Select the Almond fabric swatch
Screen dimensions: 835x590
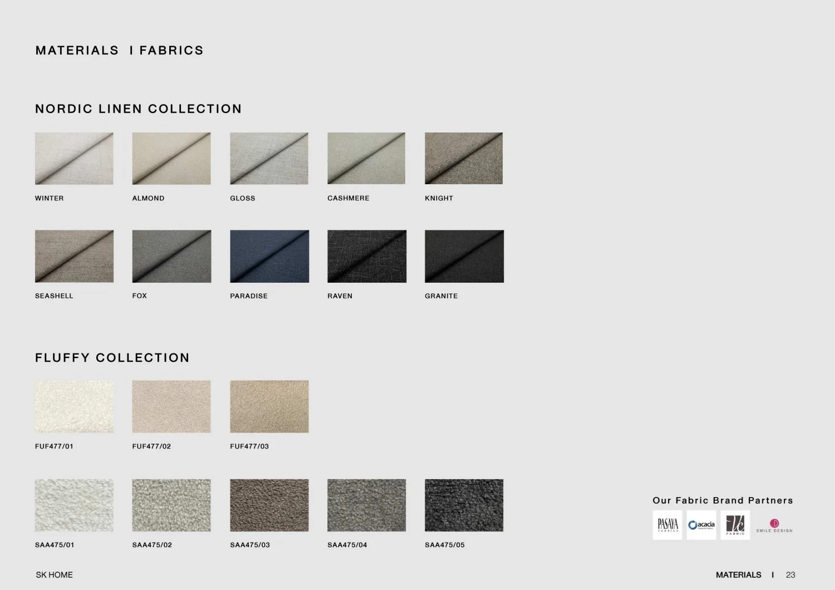click(x=171, y=159)
